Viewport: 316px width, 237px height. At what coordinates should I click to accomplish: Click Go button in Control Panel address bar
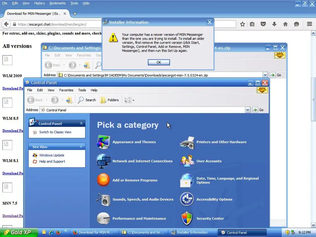click(258, 110)
